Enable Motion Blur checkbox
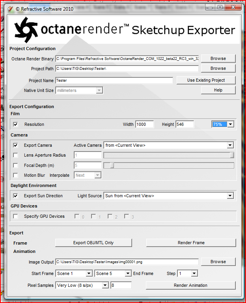246x303 pixels. (x=16, y=175)
